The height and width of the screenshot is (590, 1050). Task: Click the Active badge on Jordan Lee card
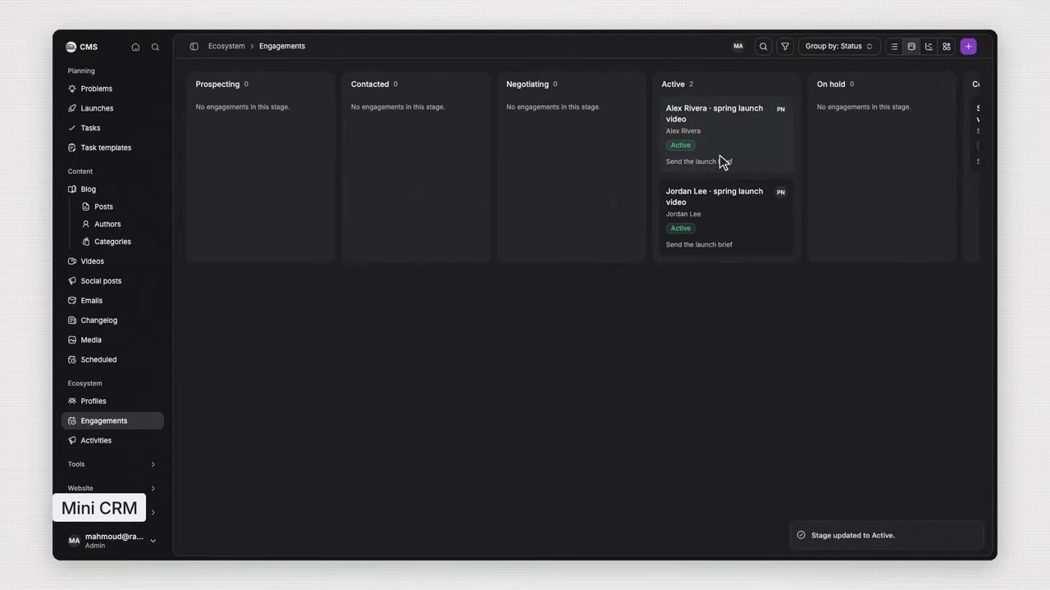tap(681, 229)
